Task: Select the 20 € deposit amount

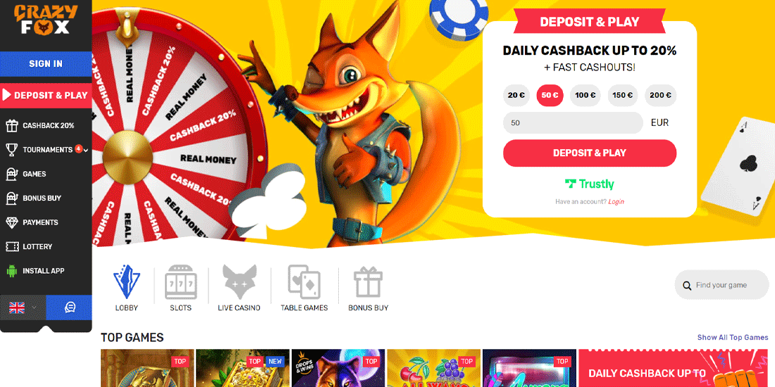Action: tap(516, 95)
